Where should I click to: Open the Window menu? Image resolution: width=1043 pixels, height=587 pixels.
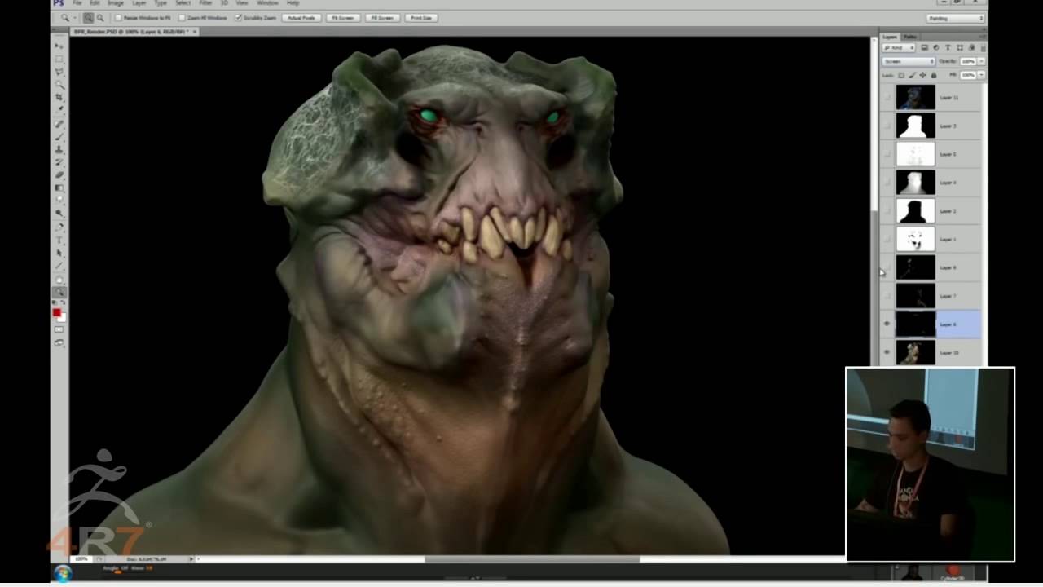[267, 3]
